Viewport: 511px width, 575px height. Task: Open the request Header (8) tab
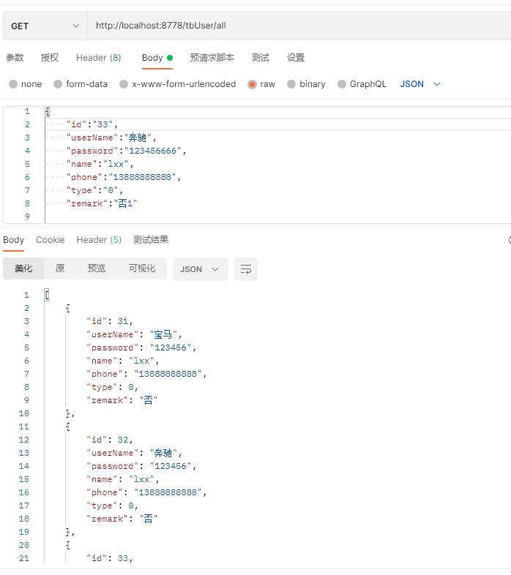point(98,58)
